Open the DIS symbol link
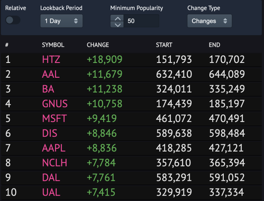This screenshot has width=264, height=201. tap(49, 133)
